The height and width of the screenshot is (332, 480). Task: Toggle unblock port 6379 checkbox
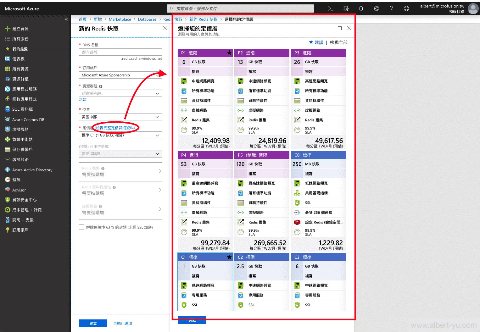(x=81, y=227)
